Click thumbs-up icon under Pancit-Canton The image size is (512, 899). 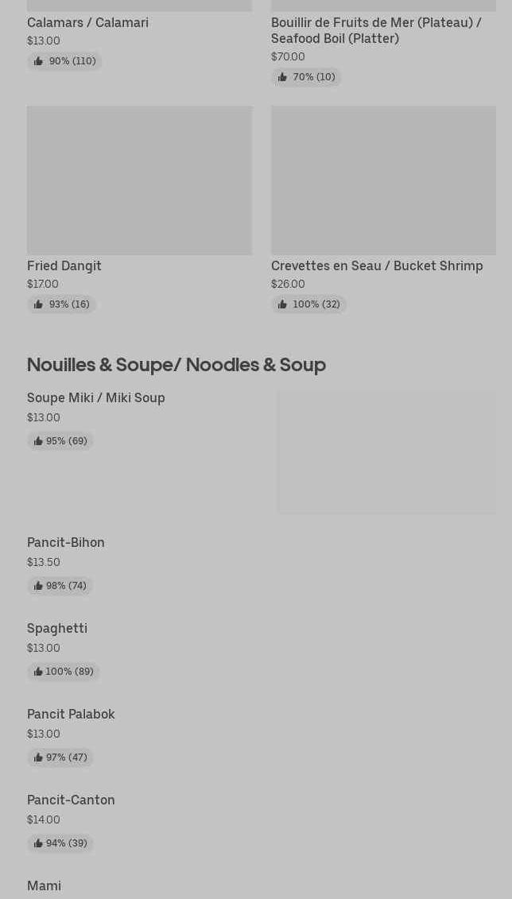(x=38, y=843)
